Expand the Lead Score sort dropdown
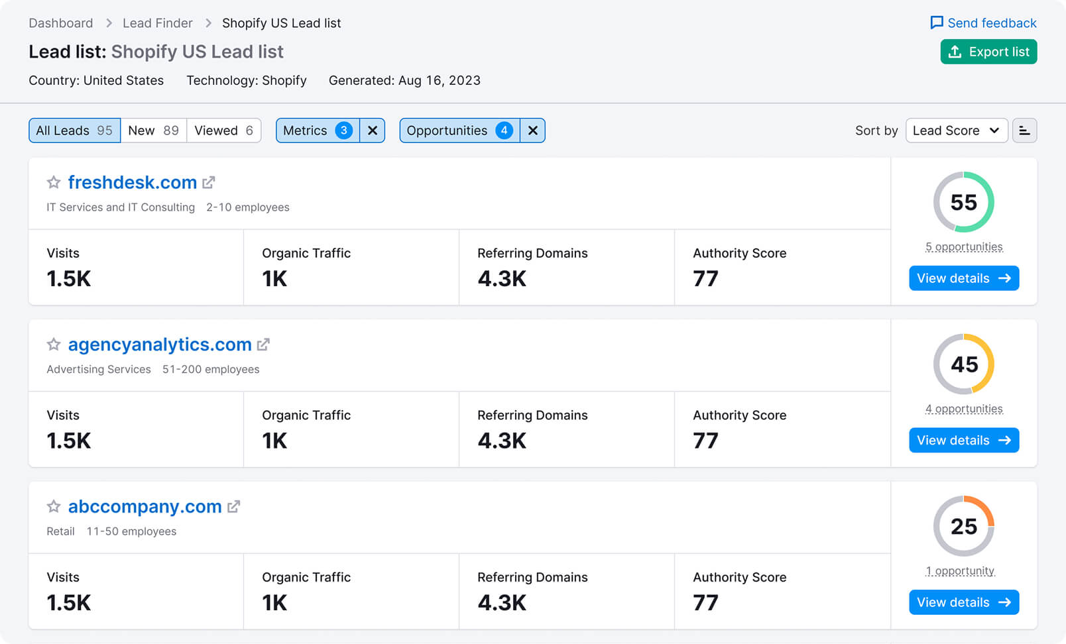Viewport: 1066px width, 644px height. coord(956,131)
